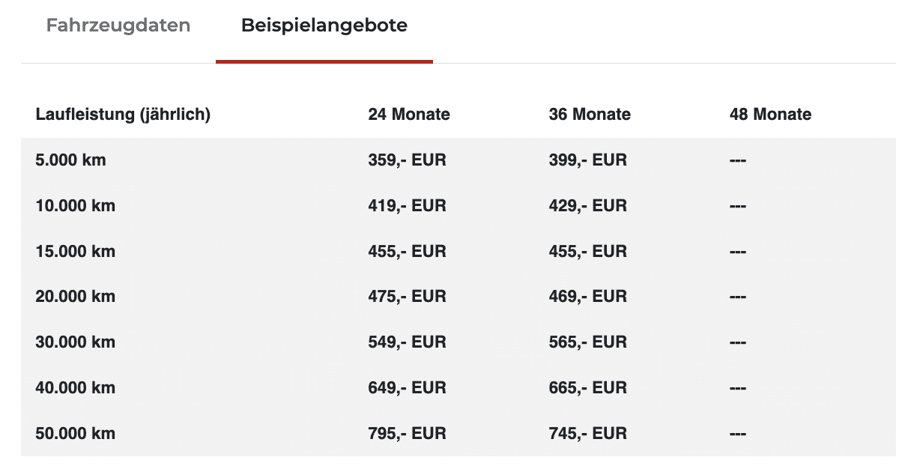Select the 40.000 km row label
917x472 pixels.
[x=75, y=388]
